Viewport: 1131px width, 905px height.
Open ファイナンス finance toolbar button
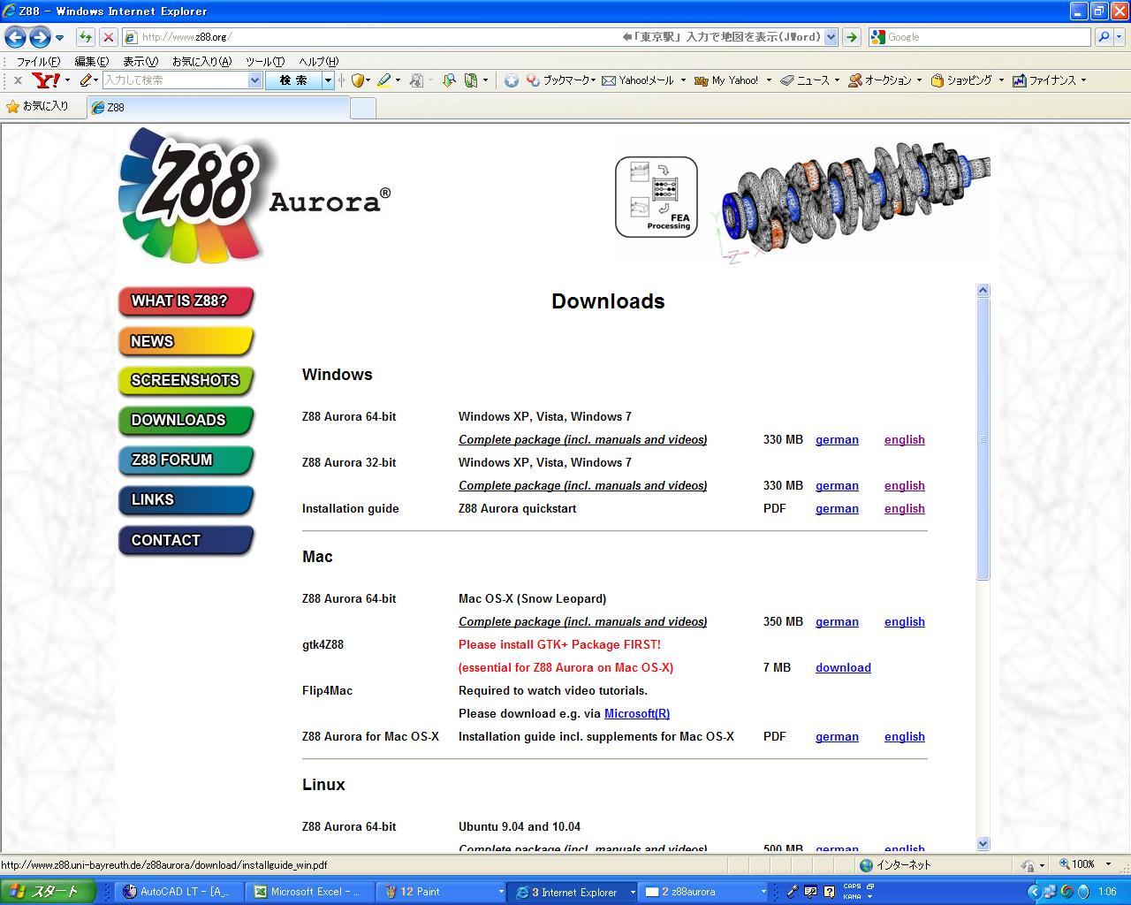coord(1044,80)
